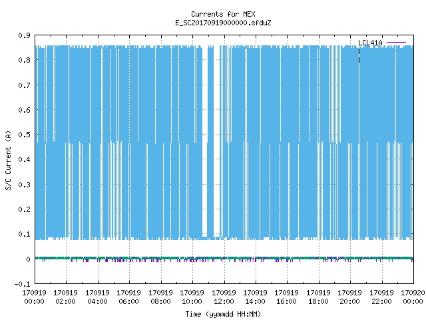Click the 18:00 time tick label
This screenshot has width=426, height=320.
(x=318, y=301)
